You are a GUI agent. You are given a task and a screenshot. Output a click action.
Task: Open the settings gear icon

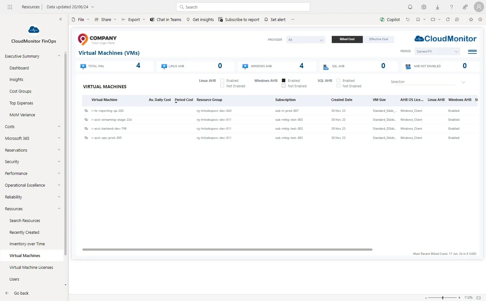tap(424, 7)
